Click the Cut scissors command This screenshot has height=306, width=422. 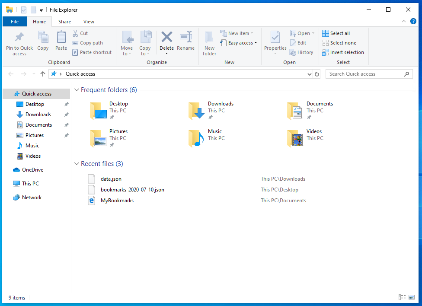pos(80,33)
